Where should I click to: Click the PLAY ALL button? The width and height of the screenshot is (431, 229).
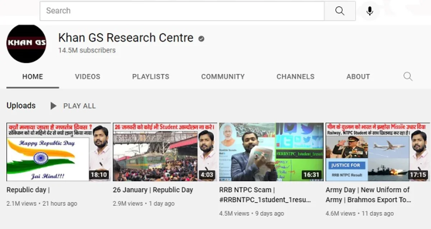coord(79,106)
